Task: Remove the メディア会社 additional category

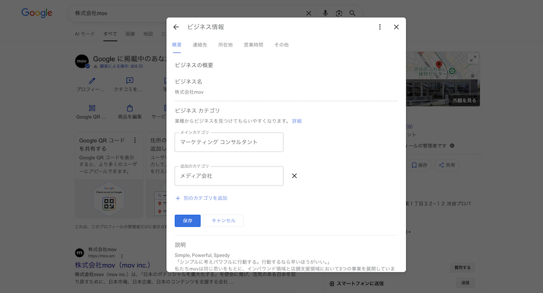Action: pyautogui.click(x=294, y=176)
